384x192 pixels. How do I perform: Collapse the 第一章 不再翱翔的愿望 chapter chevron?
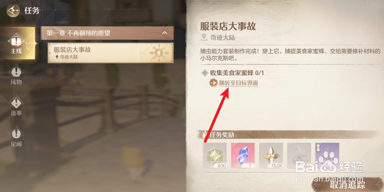(x=165, y=33)
